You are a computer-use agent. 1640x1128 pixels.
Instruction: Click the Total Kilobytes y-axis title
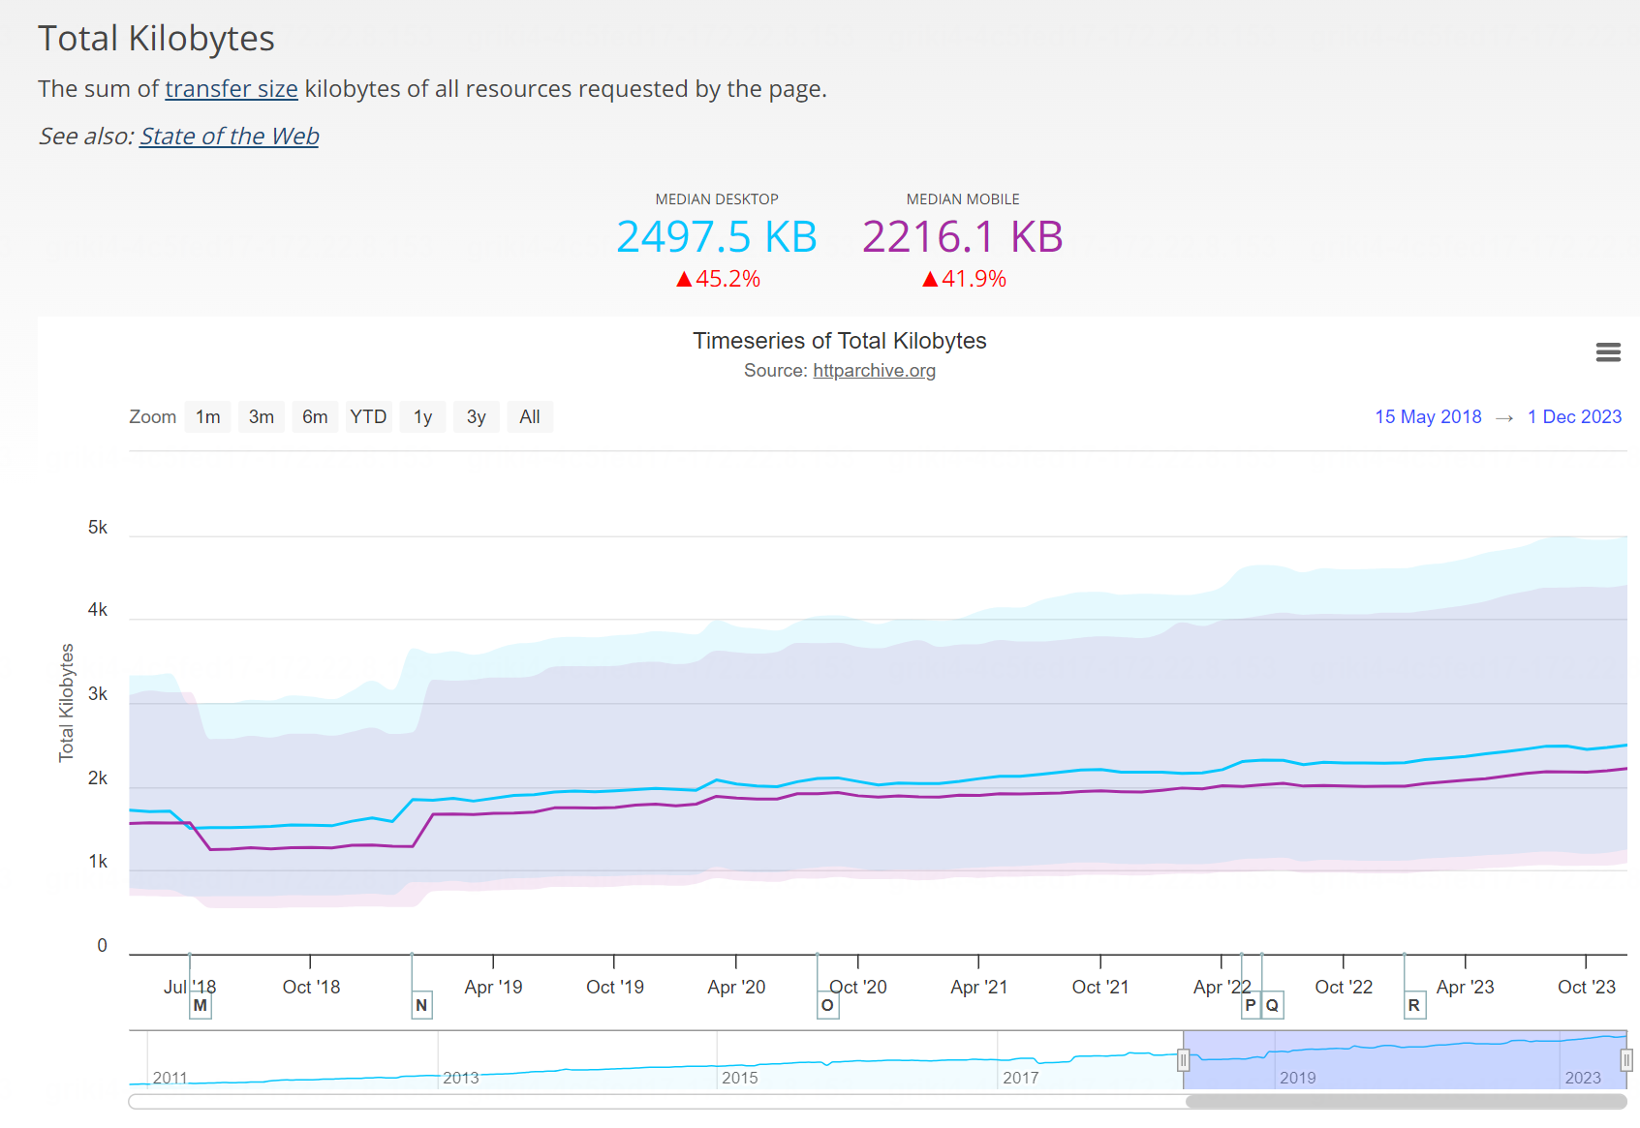pyautogui.click(x=67, y=702)
